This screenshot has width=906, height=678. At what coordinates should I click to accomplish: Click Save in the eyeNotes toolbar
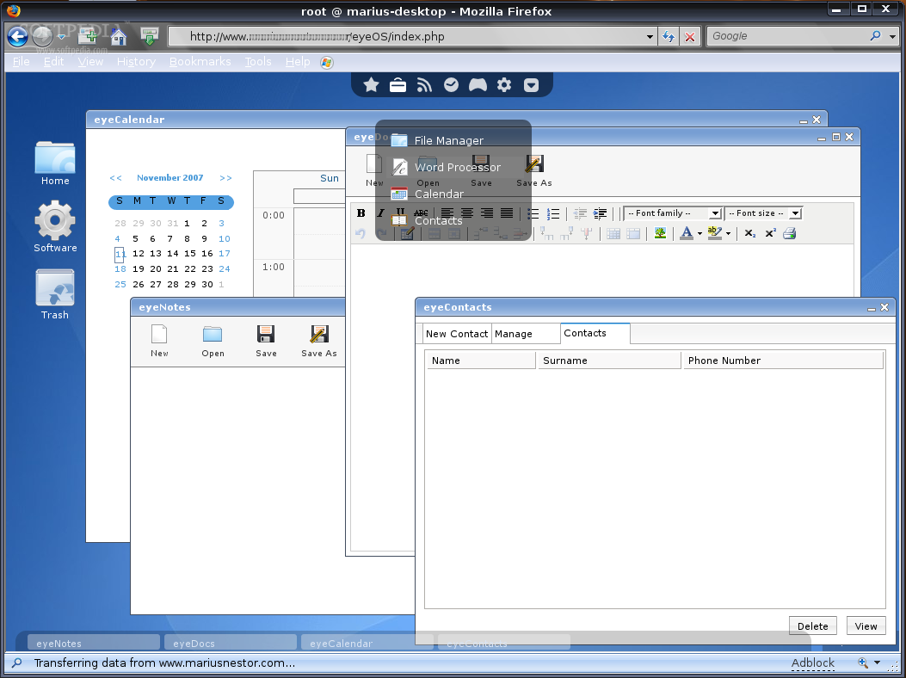coord(266,341)
